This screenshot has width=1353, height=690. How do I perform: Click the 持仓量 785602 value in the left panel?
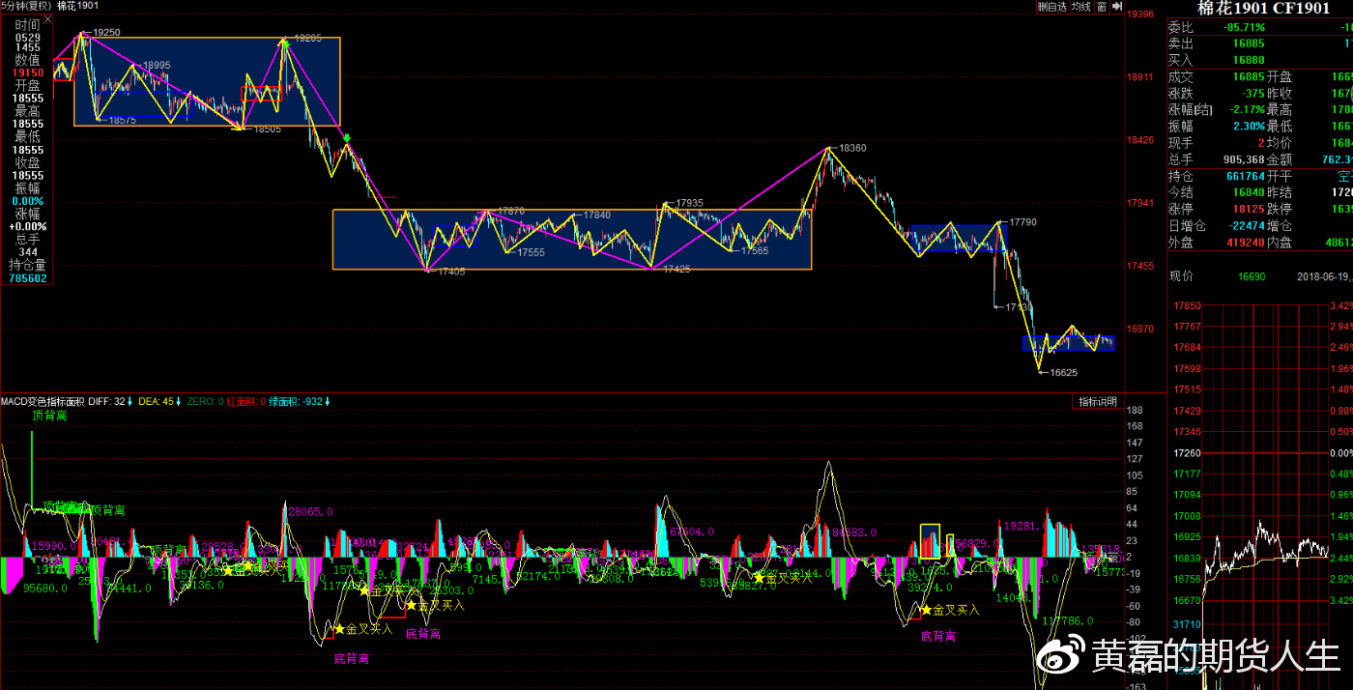click(x=27, y=278)
